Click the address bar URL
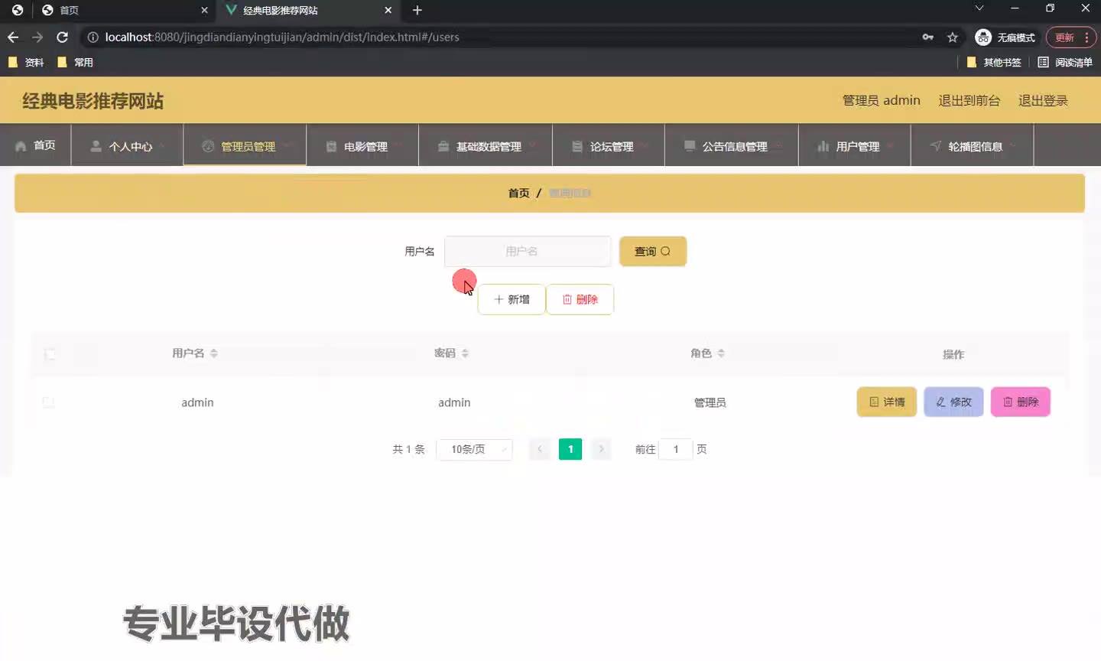 point(282,37)
